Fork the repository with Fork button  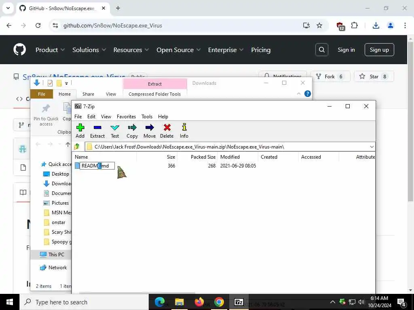[x=330, y=76]
